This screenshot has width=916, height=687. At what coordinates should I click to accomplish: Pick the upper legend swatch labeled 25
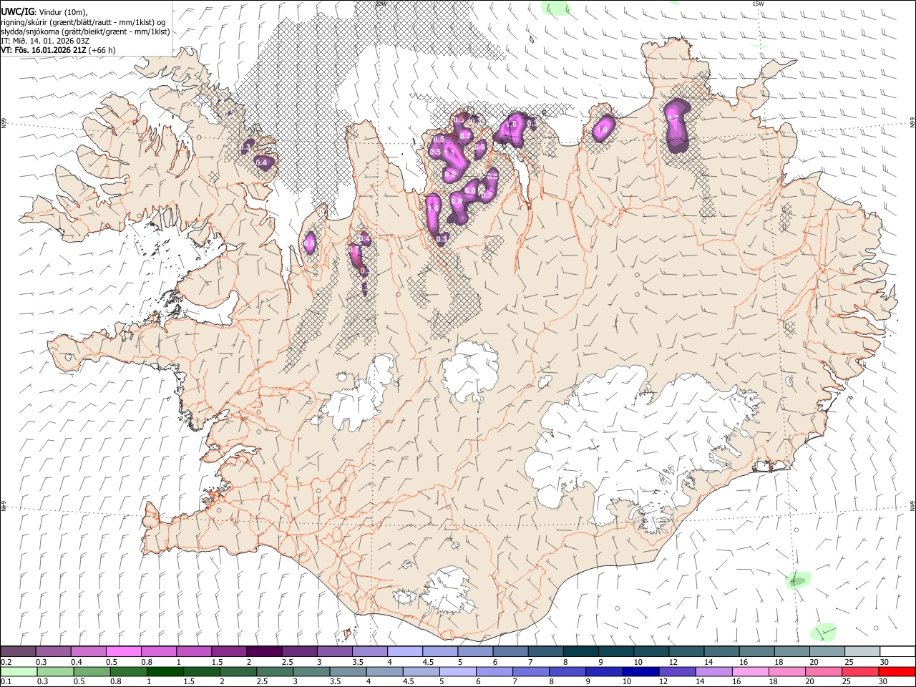[862, 651]
